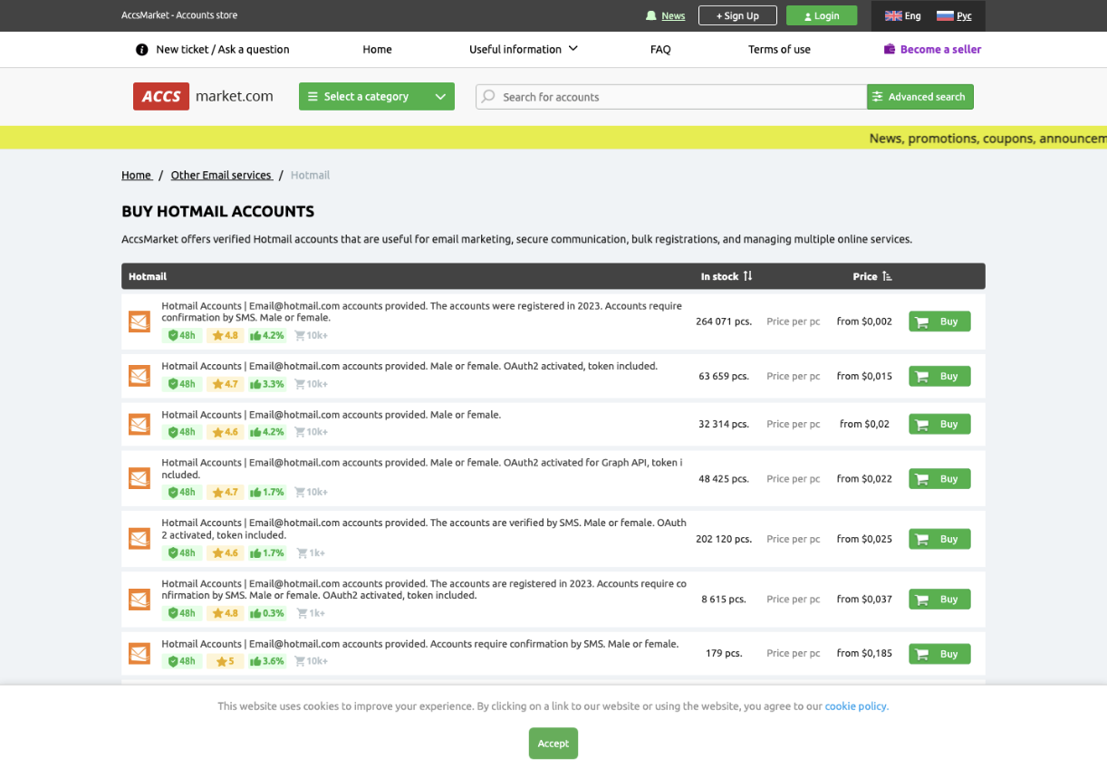Click the In stock sort arrows icon
The width and height of the screenshot is (1107, 768).
[x=747, y=276]
